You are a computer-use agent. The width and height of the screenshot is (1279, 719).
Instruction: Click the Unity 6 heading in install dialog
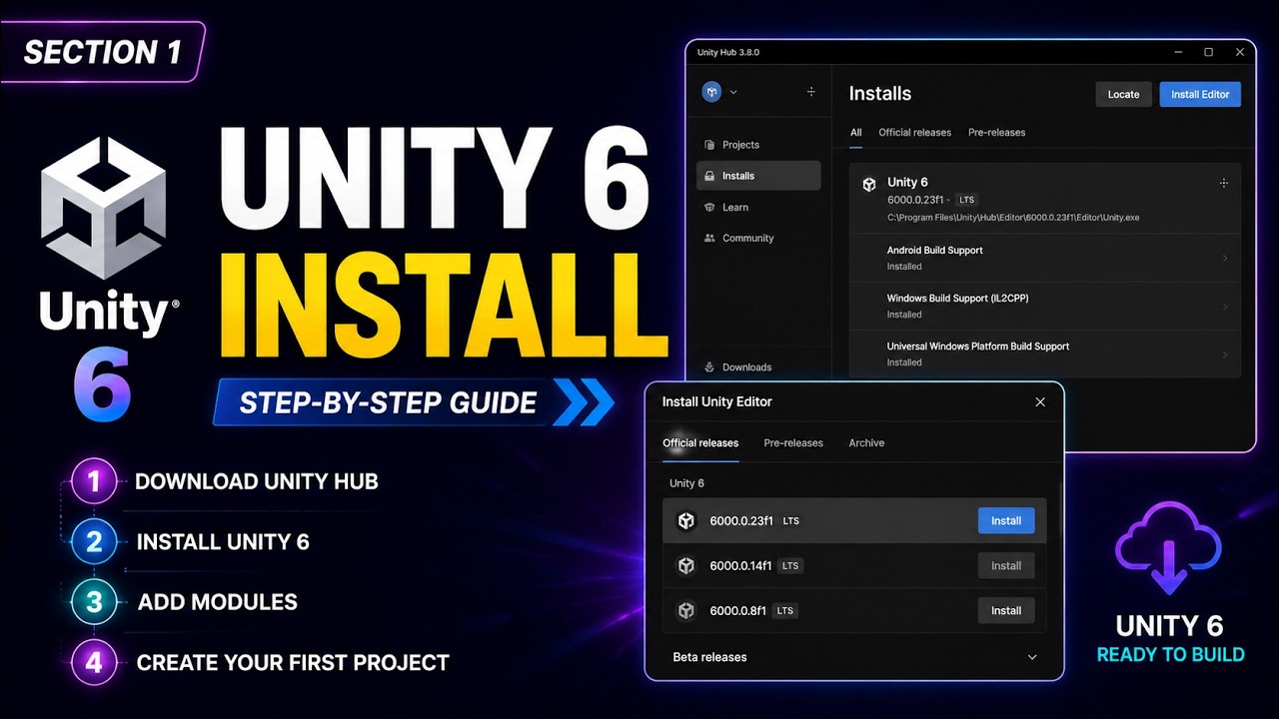coord(686,483)
